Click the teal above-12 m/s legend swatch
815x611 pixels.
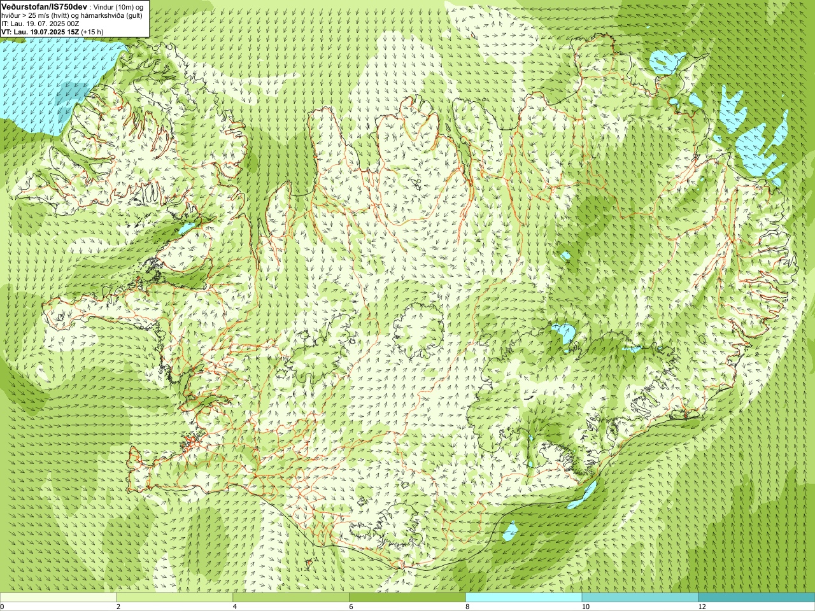(756, 598)
